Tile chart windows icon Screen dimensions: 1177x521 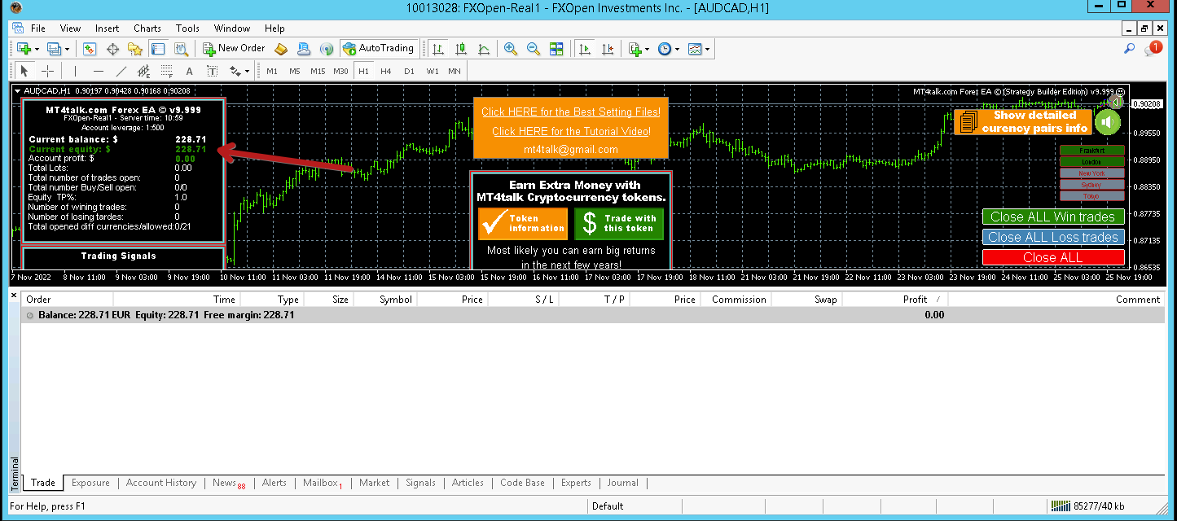coord(556,49)
